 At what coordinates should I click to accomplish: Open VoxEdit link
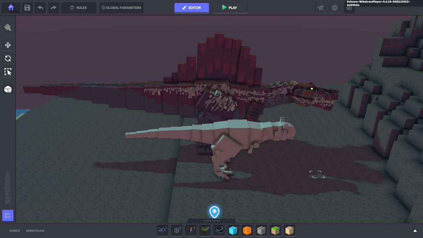[14, 231]
